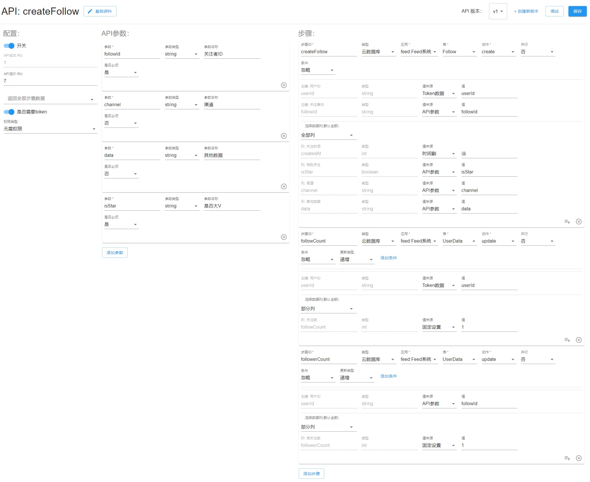Click add-row icon in followerCount step

tap(567, 458)
